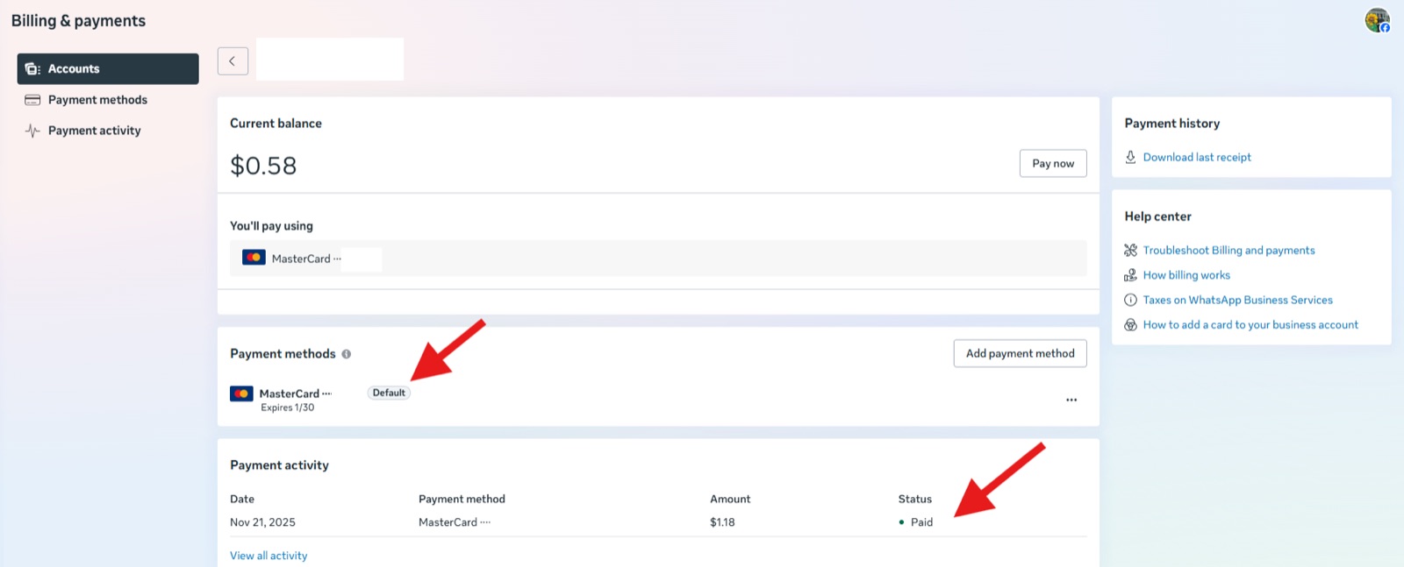Image resolution: width=1404 pixels, height=567 pixels.
Task: Open How billing works link
Action: click(1186, 275)
